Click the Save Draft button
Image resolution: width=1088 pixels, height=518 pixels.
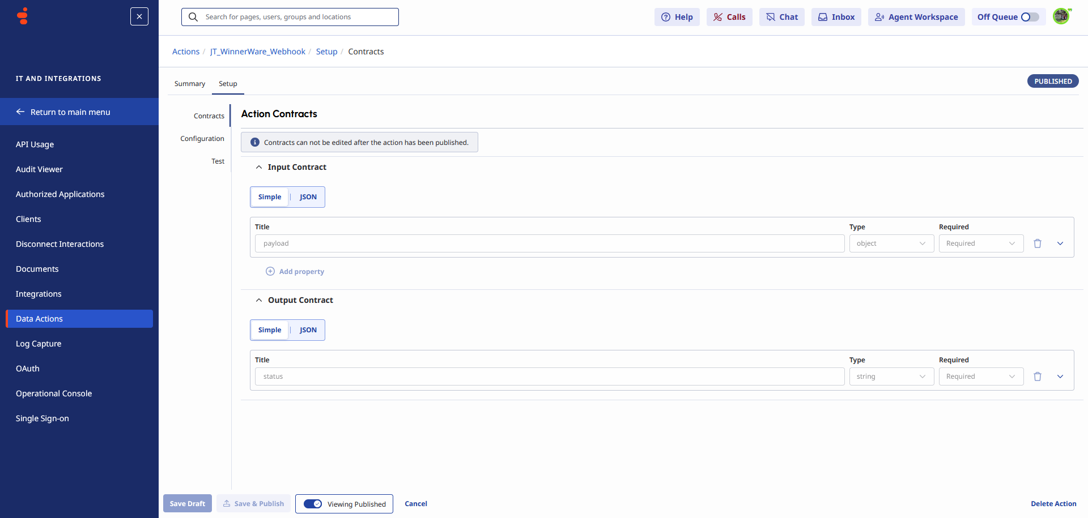[187, 503]
